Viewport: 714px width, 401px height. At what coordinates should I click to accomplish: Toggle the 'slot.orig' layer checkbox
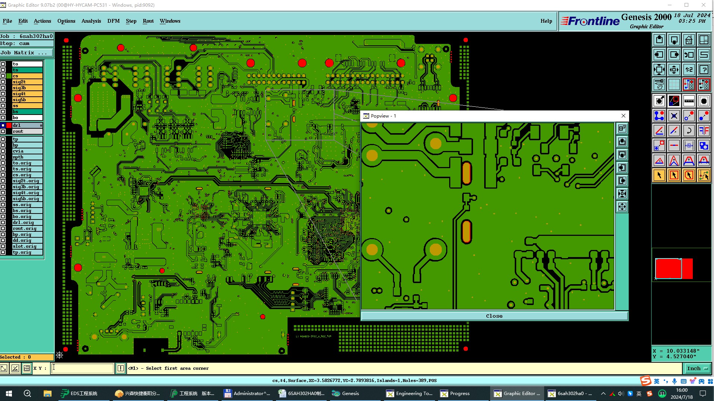coord(3,246)
